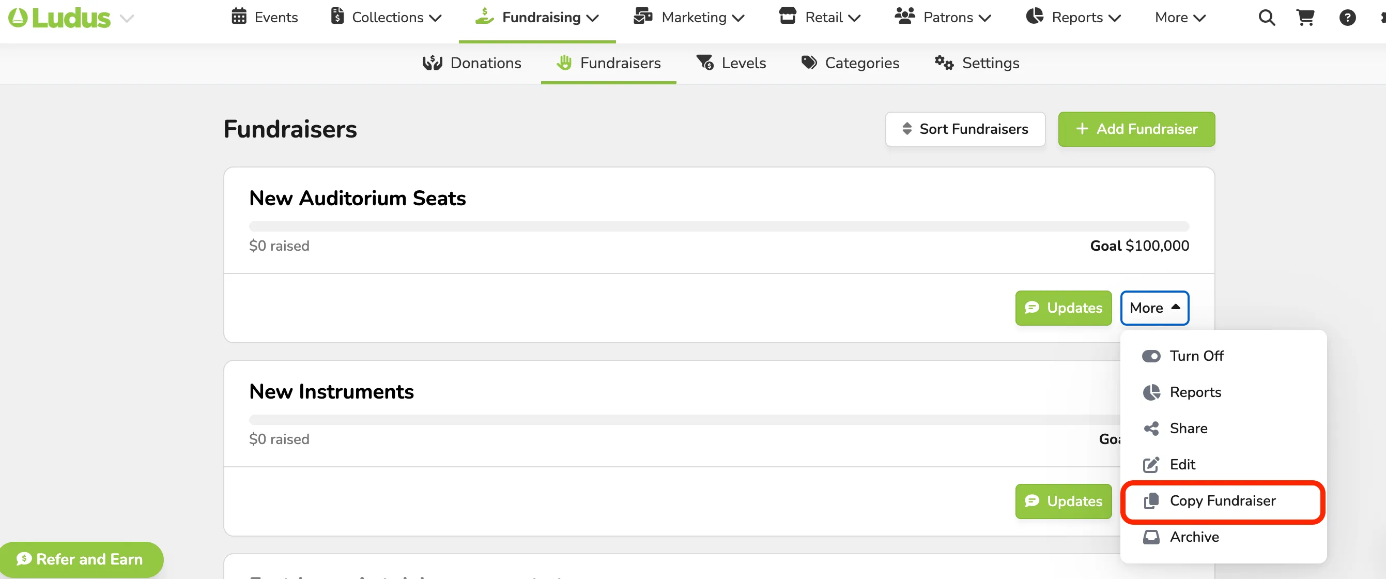Click the Turn Off toggle icon
The height and width of the screenshot is (579, 1386).
[x=1151, y=356]
